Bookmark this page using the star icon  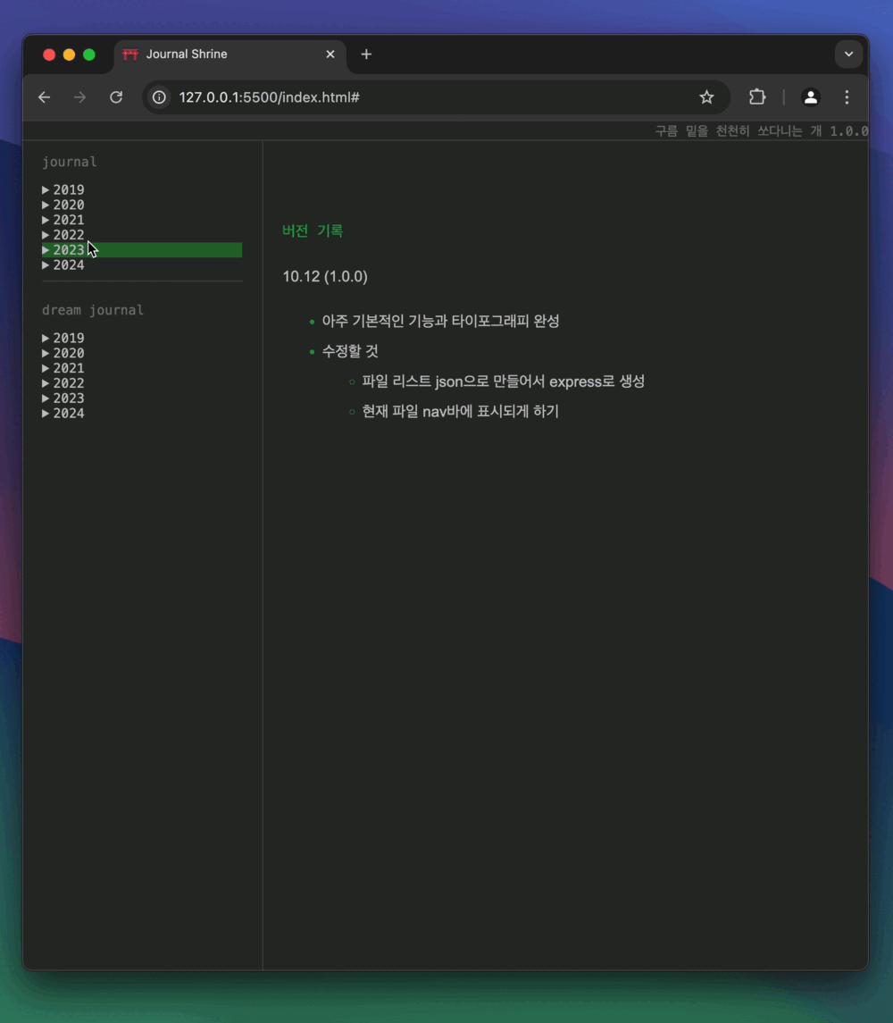[x=706, y=96]
